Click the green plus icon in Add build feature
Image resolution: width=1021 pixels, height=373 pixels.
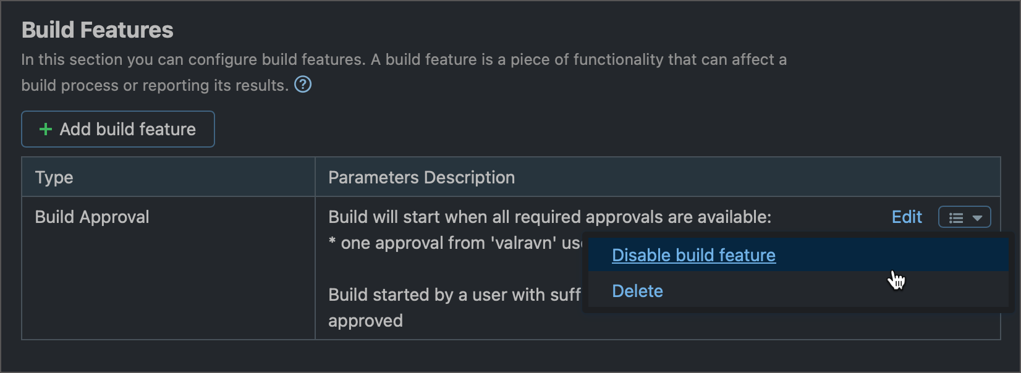pos(45,129)
